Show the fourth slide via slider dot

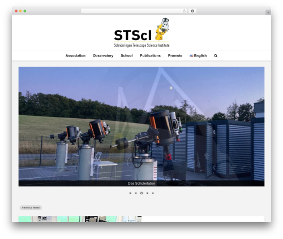(x=147, y=193)
